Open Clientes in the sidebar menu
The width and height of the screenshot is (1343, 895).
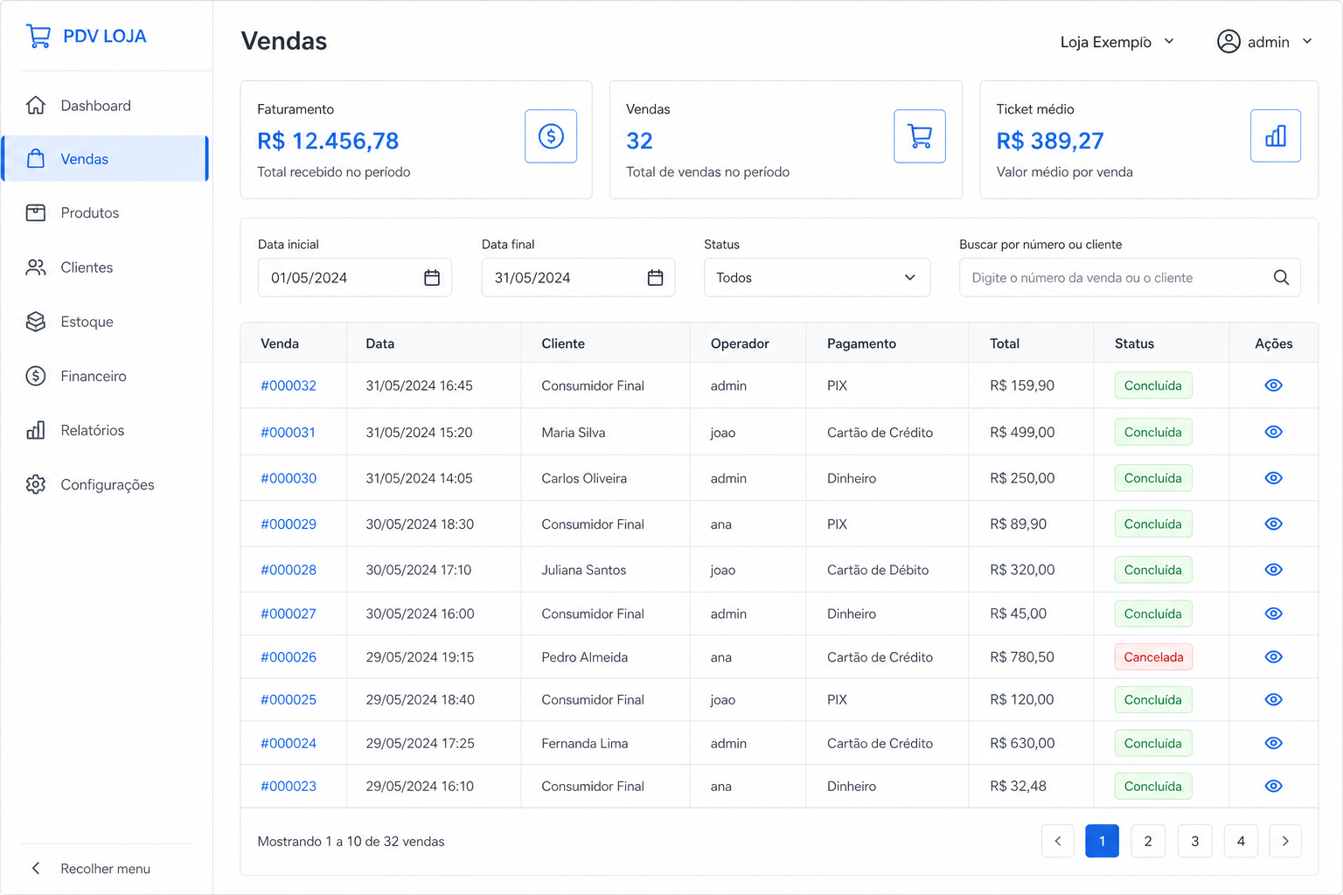pyautogui.click(x=106, y=267)
